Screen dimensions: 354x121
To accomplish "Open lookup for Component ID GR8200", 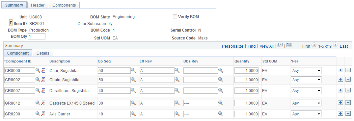I will tap(38, 114).
